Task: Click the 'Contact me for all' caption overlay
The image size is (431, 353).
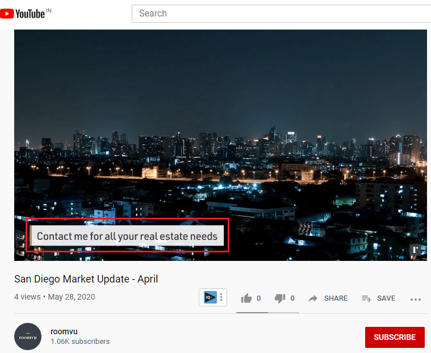Action: click(x=127, y=236)
